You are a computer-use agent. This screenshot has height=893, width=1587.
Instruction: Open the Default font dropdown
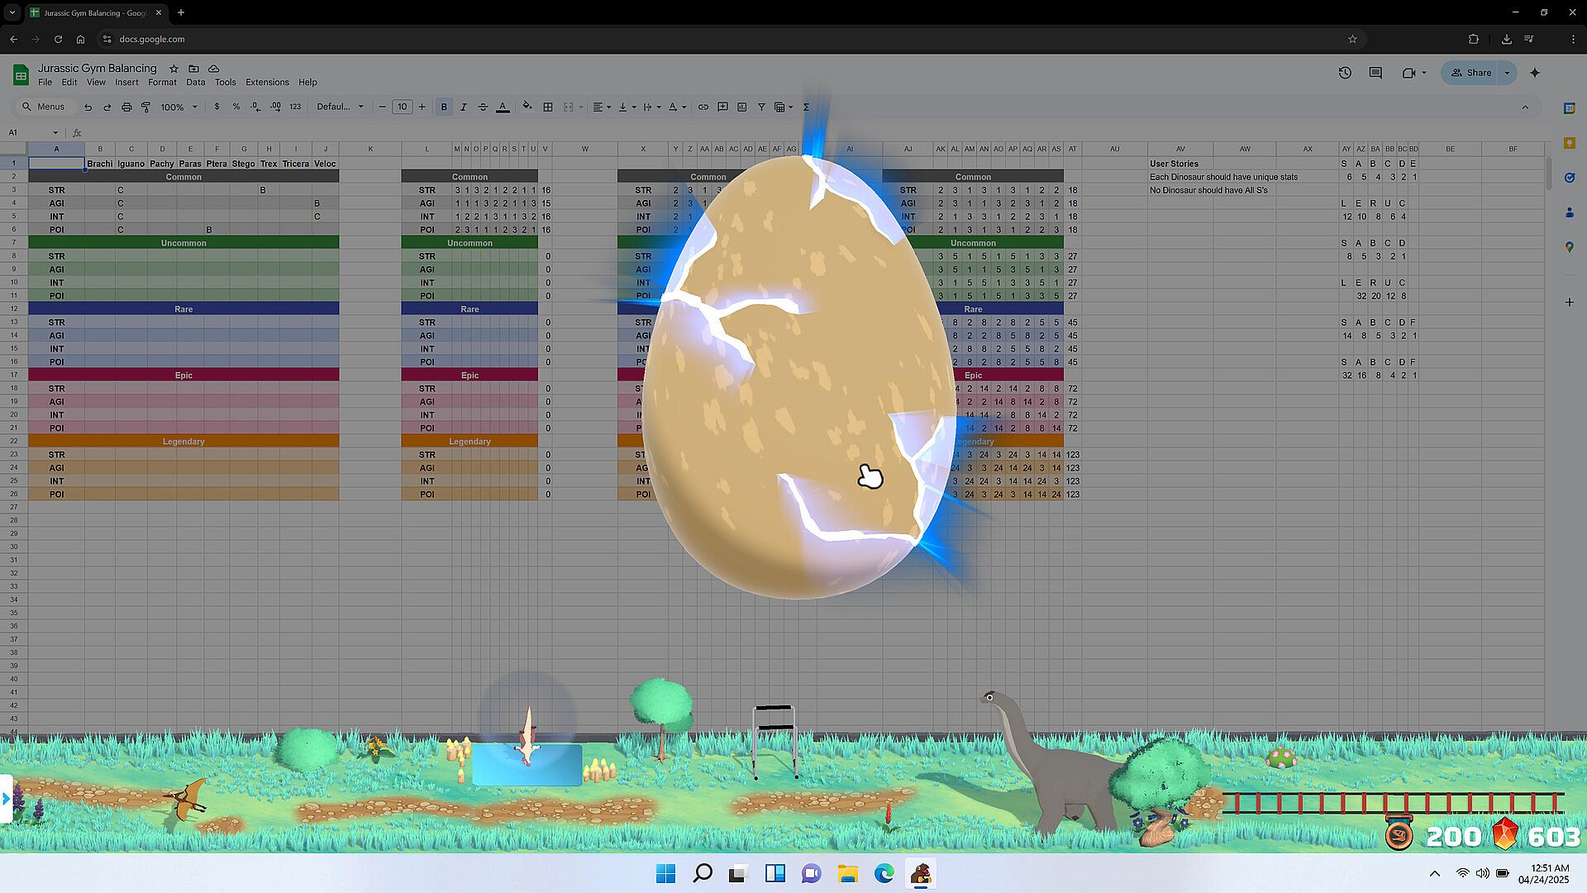[340, 107]
